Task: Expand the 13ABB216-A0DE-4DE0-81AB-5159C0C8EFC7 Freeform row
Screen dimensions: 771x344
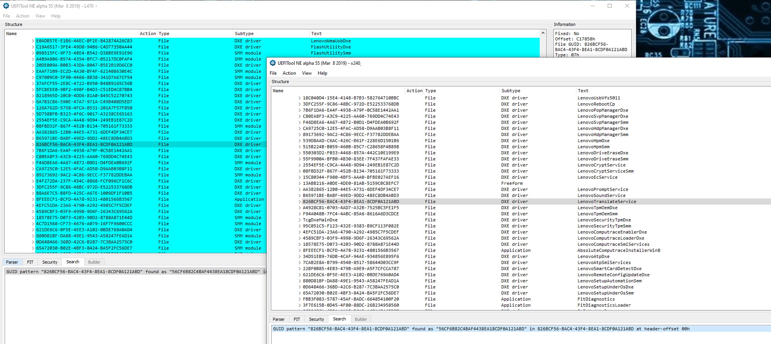Action: tap(300, 183)
